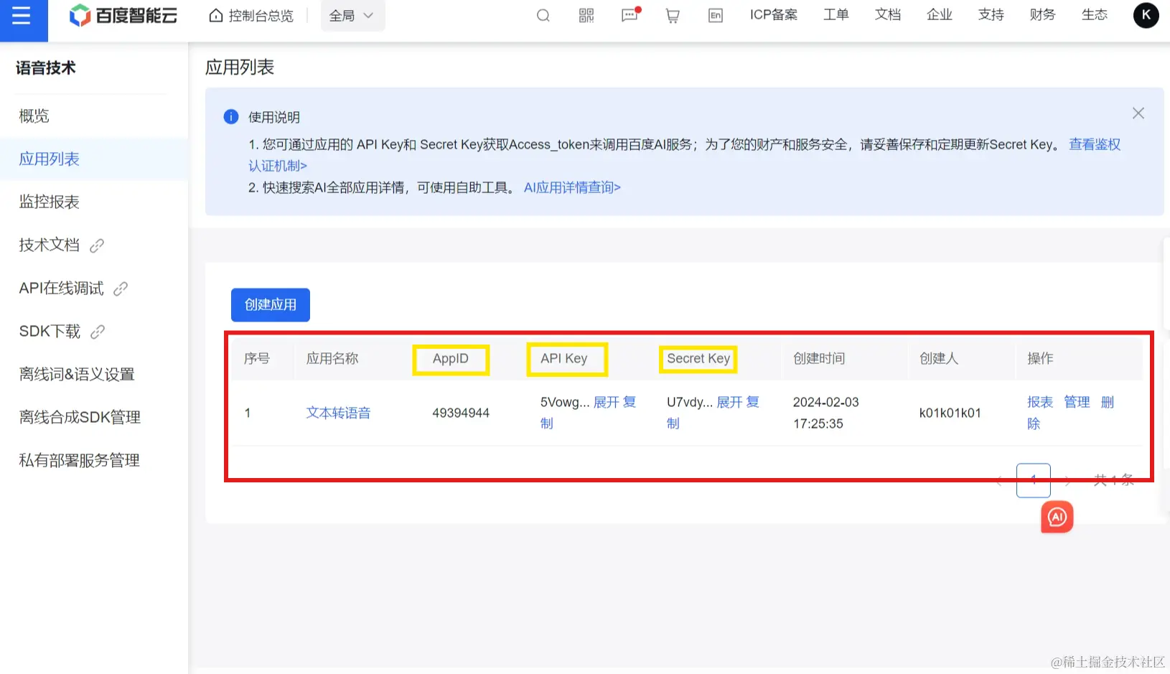Open 管理 for 文本转语音 app
The height and width of the screenshot is (674, 1170).
point(1077,402)
